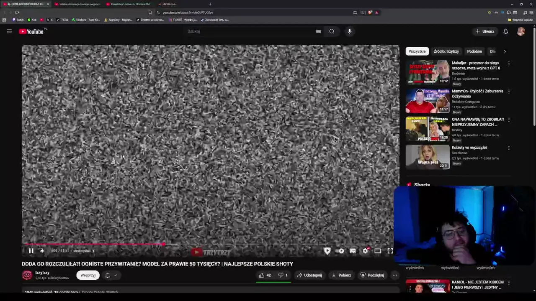Open the Kobiety vs mężczyźni video thumbnail
Viewport: 536px width, 301px height.
[428, 157]
